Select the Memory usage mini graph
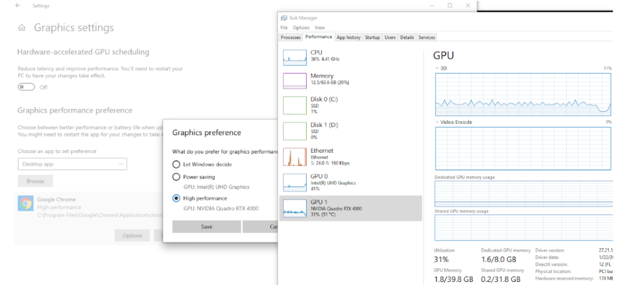 295,80
